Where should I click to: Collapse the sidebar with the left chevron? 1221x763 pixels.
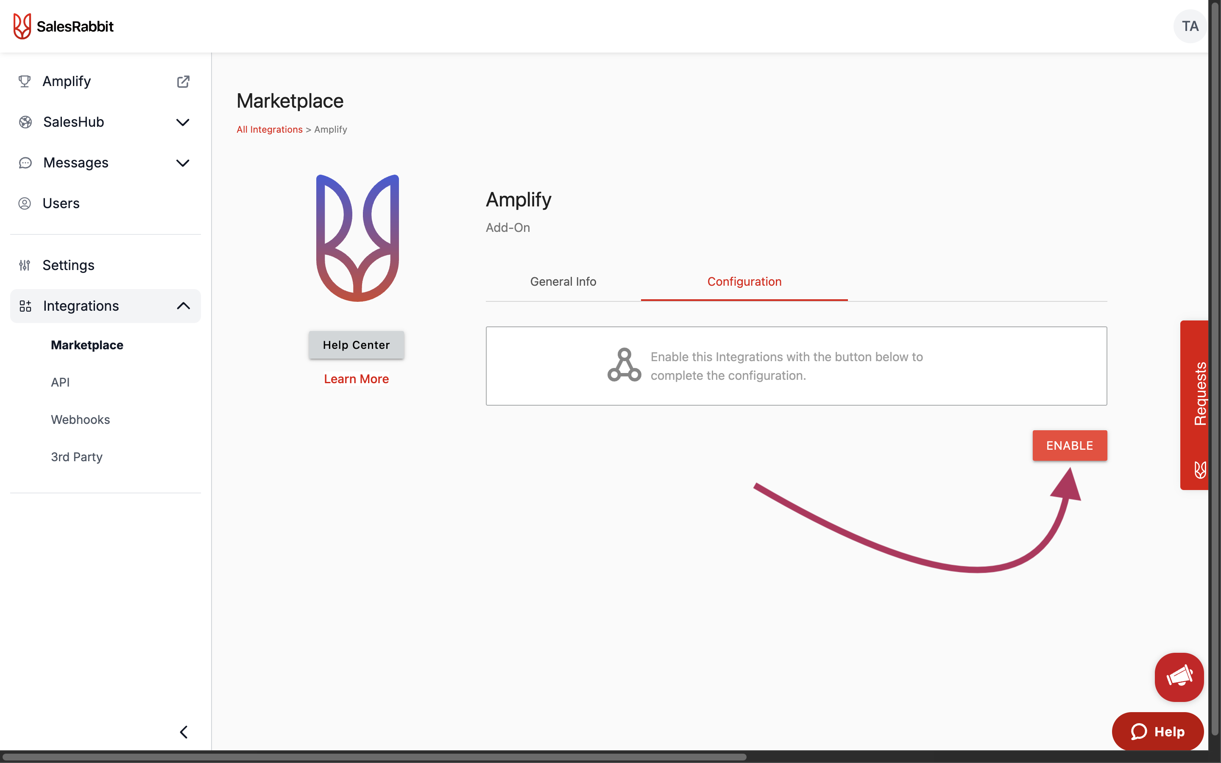coord(184,732)
